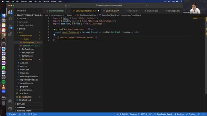Open the Terminal menu
Image resolution: width=207 pixels, height=116 pixels.
[x=46, y=1]
